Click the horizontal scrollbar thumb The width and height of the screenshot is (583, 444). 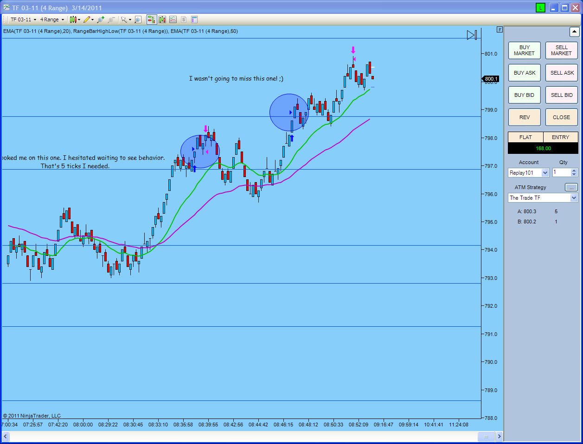tap(486, 437)
